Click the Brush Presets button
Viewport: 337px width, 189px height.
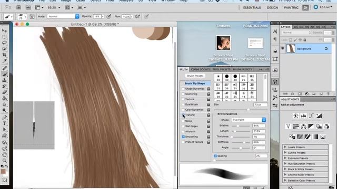(x=195, y=76)
